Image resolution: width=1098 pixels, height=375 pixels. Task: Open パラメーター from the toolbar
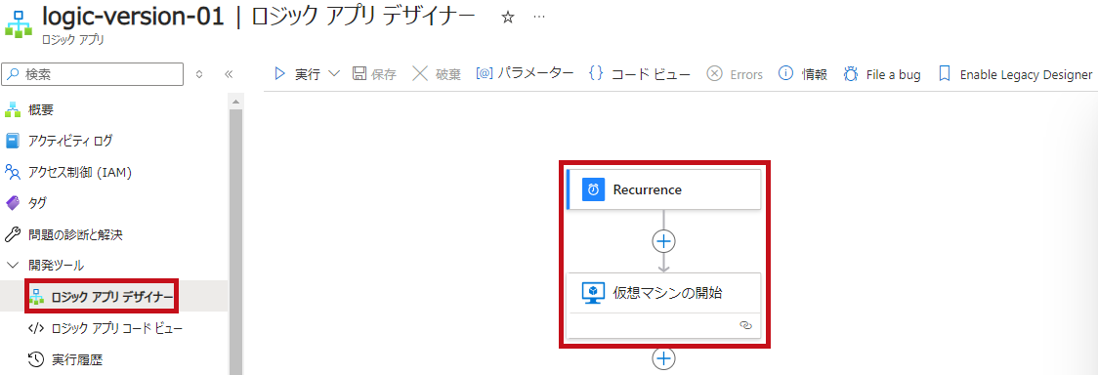click(525, 73)
